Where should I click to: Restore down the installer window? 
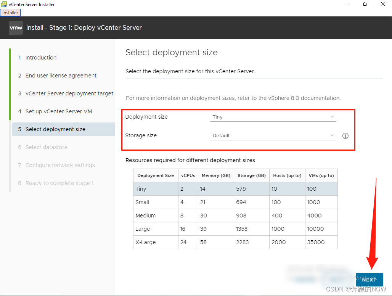pyautogui.click(x=365, y=4)
